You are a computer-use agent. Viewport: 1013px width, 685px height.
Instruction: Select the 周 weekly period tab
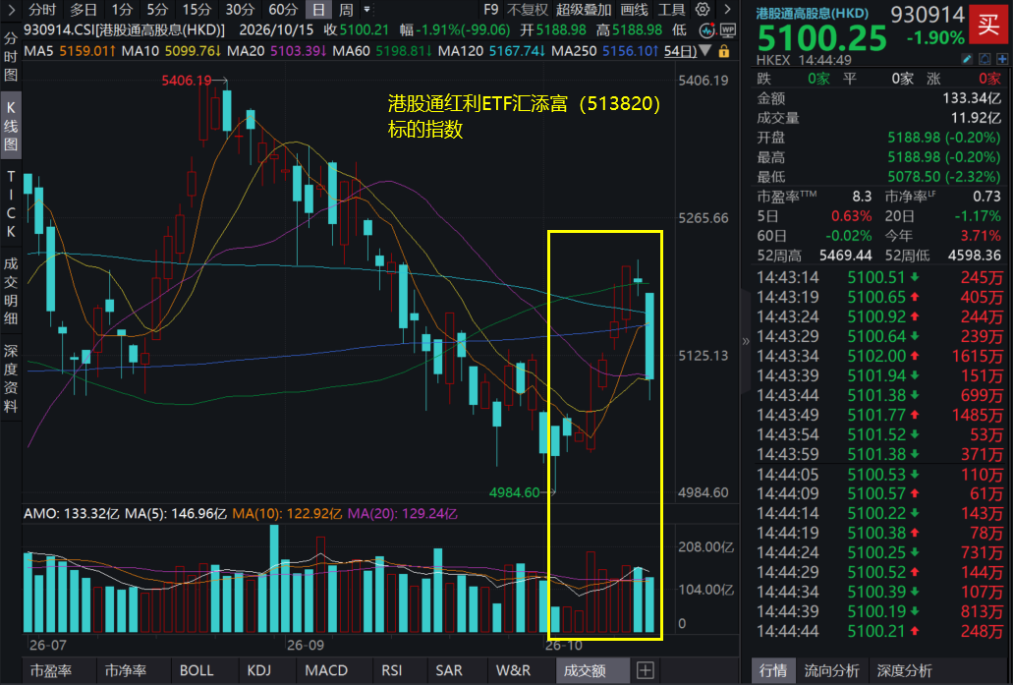[x=346, y=10]
